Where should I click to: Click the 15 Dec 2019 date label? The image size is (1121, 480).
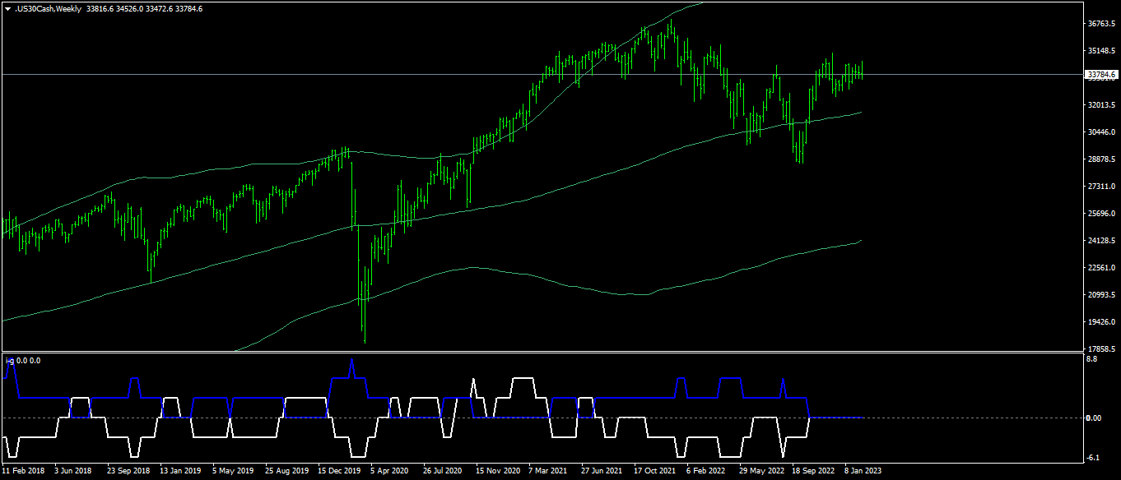tap(338, 472)
